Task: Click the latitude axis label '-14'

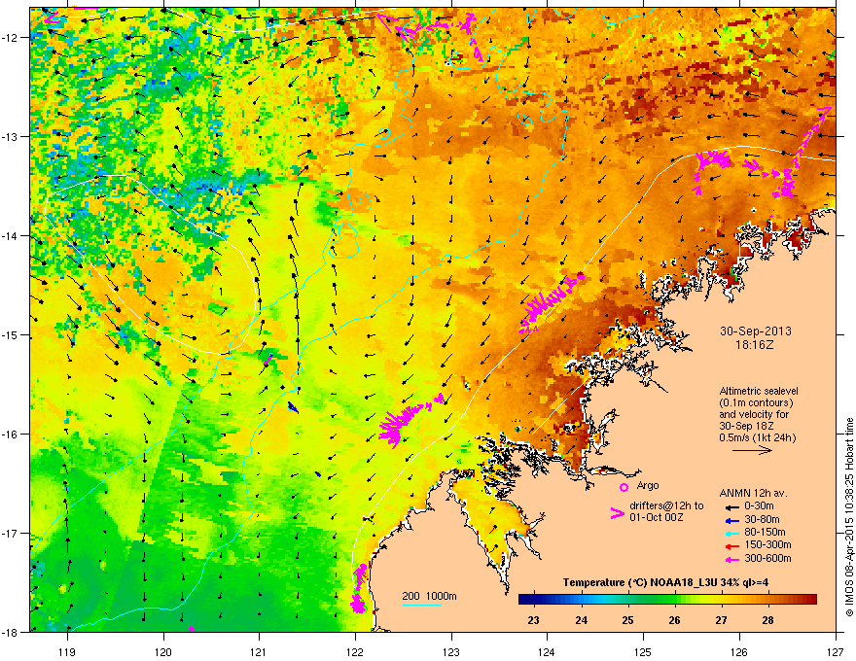Action: click(11, 235)
